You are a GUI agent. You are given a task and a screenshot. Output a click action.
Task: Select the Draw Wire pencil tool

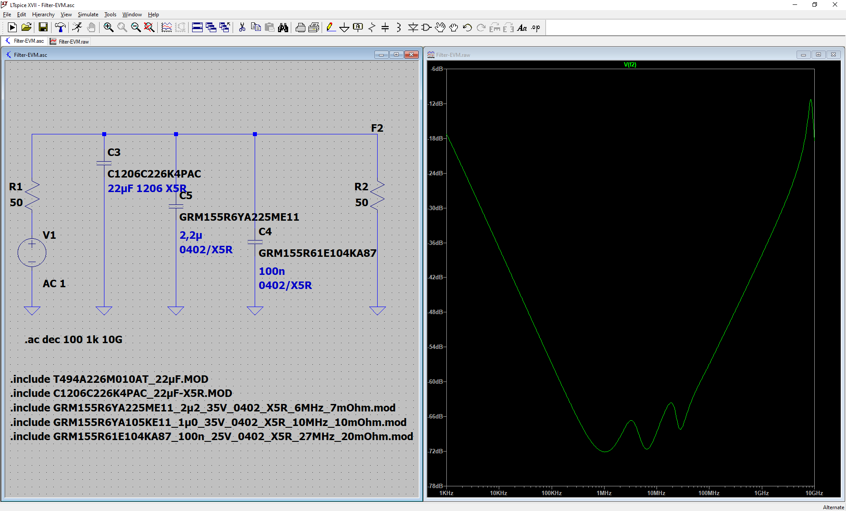330,28
